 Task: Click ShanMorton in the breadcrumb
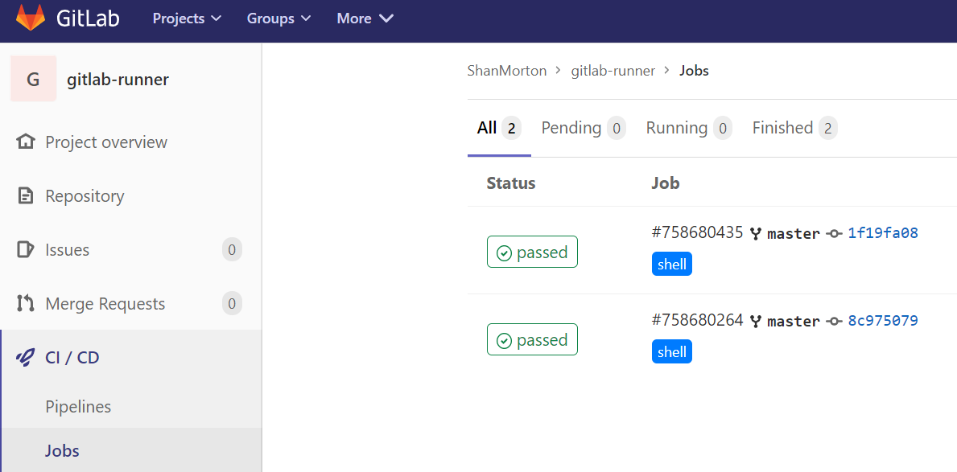coord(506,71)
